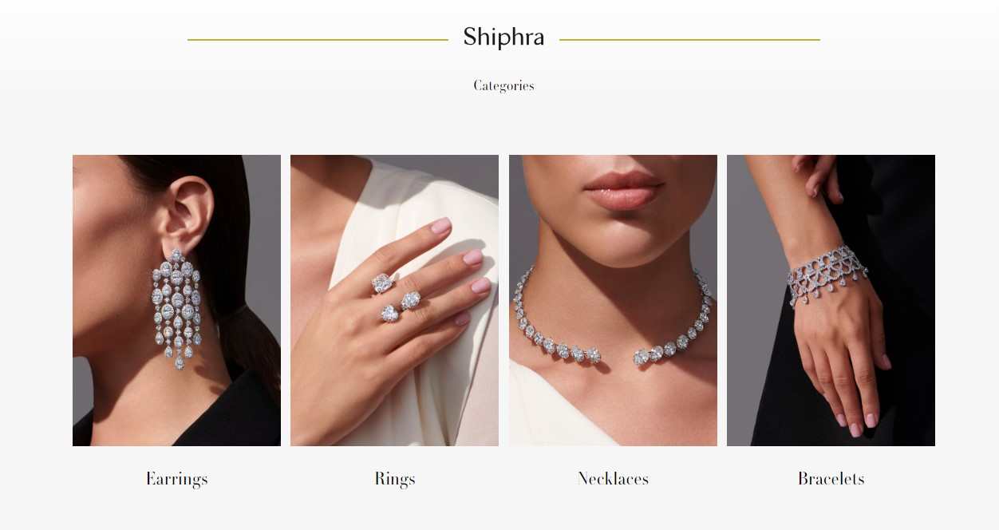Click the gold line left of Shiphra
Image resolution: width=999 pixels, height=530 pixels.
coord(318,39)
